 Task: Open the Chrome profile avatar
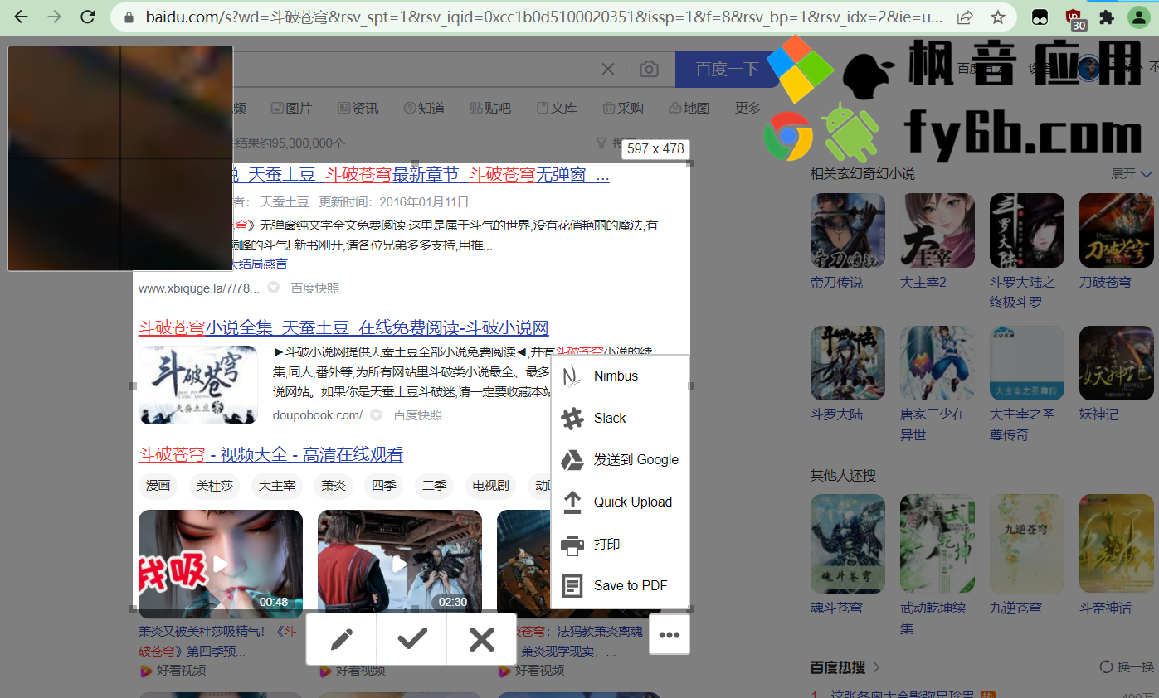click(1138, 17)
